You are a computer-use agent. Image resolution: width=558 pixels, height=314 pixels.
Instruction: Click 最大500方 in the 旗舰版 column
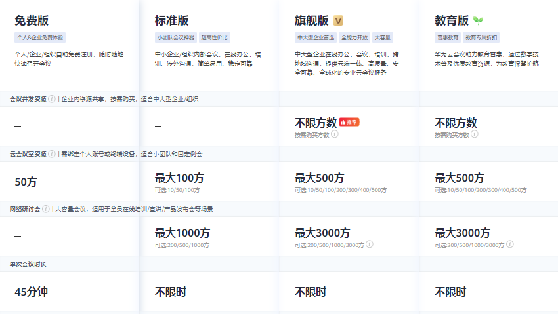319,178
